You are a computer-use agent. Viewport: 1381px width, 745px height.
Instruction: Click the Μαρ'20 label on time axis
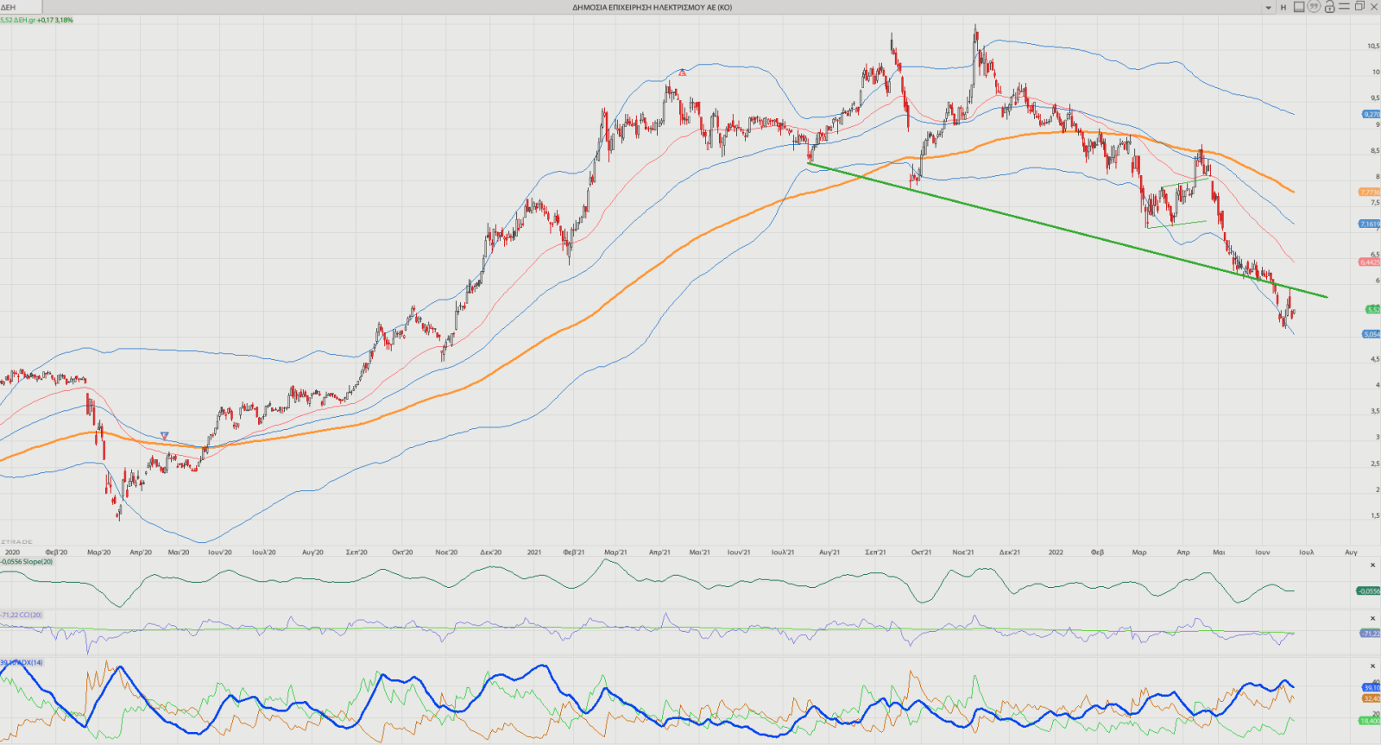point(99,552)
